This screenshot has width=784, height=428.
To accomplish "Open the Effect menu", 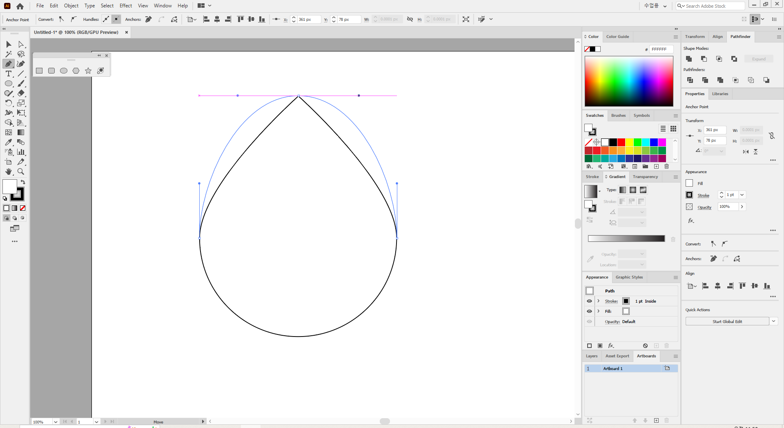I will (x=126, y=6).
